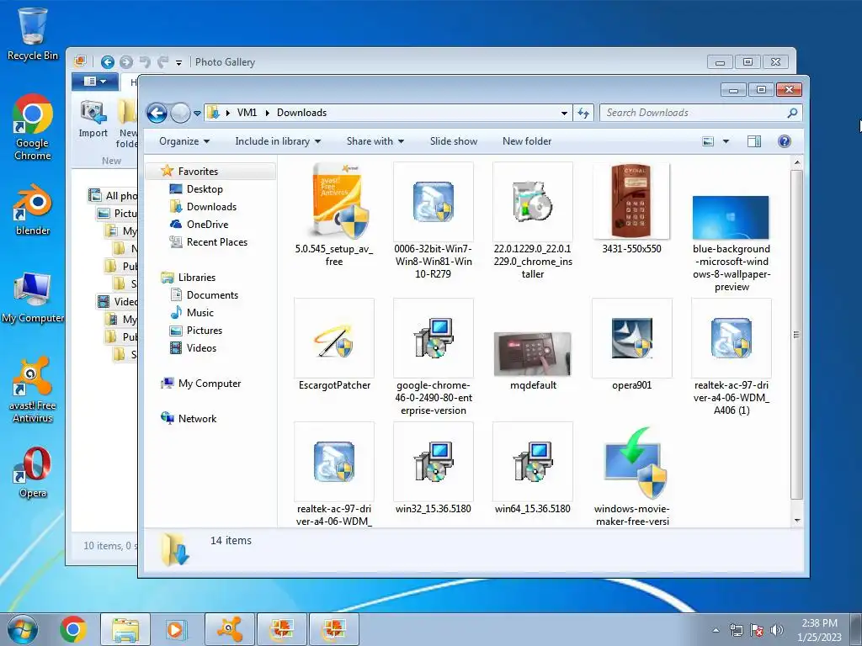862x646 pixels.
Task: Go back in the Explorer window
Action: 157,114
